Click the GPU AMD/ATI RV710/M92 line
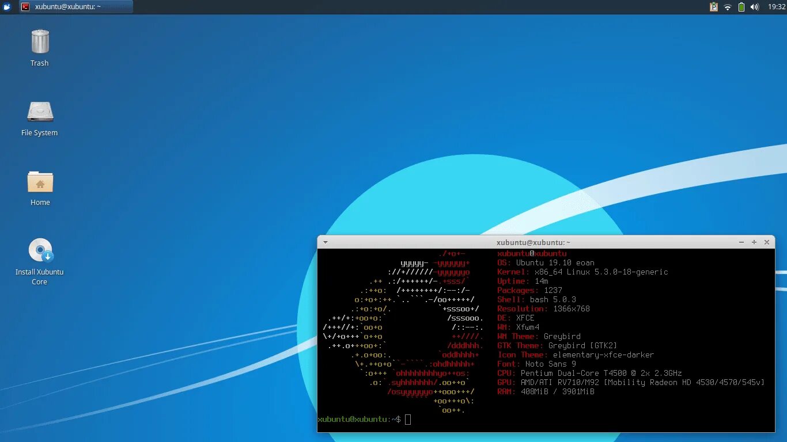The width and height of the screenshot is (787, 442). (631, 382)
